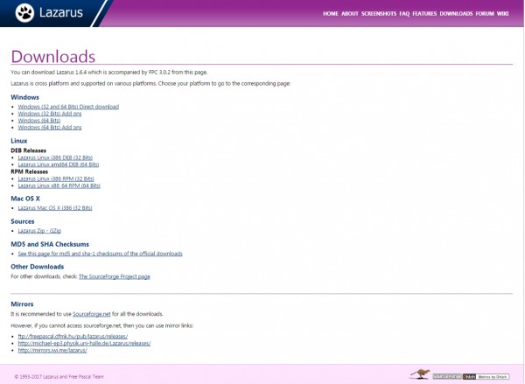The height and width of the screenshot is (384, 525).
Task: Click the Mac OS X section heading
Action: click(x=25, y=199)
